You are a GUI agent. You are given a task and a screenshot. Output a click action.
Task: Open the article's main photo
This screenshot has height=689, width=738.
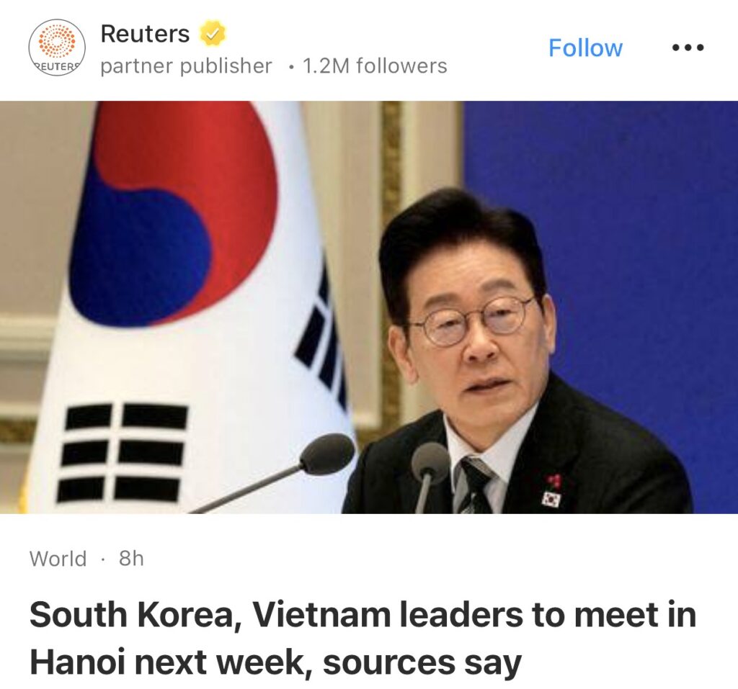click(x=369, y=307)
